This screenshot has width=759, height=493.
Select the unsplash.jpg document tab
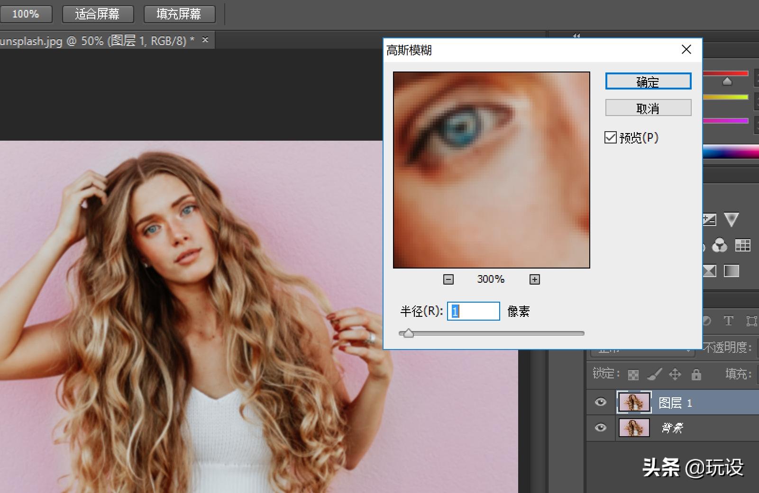point(95,41)
